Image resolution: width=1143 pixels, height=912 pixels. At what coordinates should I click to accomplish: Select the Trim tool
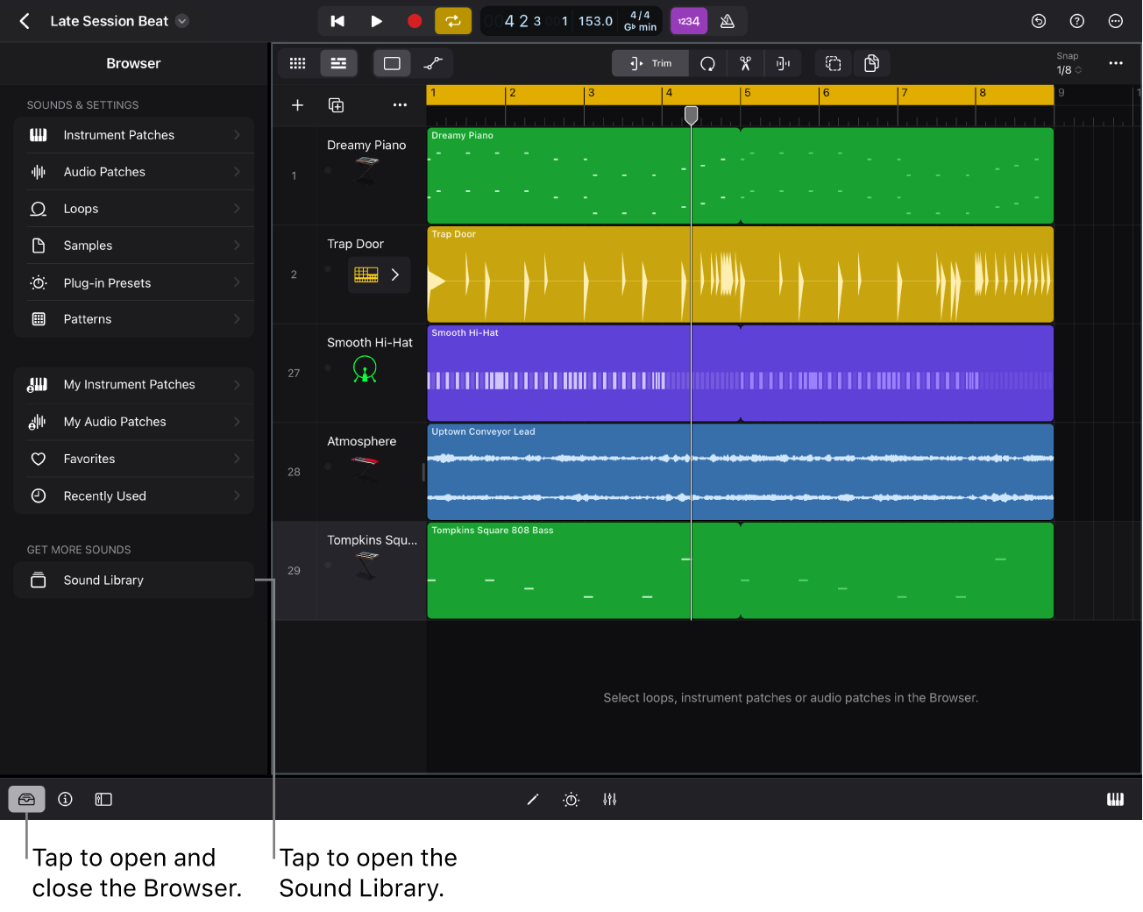650,63
